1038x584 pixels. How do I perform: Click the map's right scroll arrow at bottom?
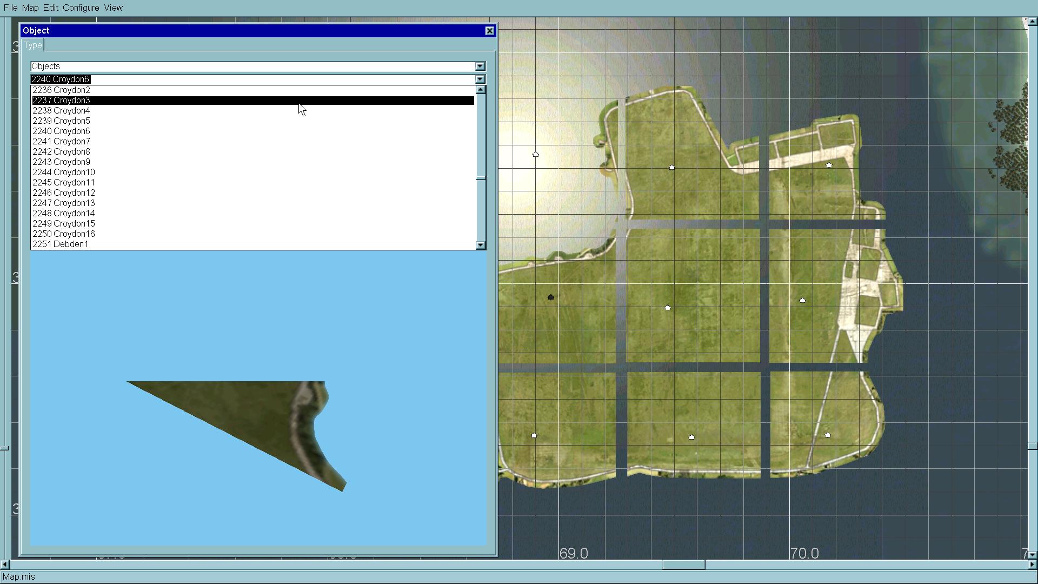pyautogui.click(x=1033, y=565)
